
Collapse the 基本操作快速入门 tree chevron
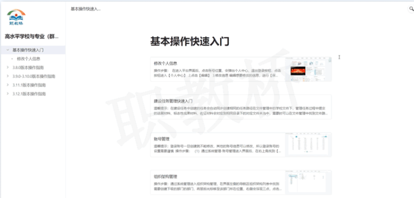[x=8, y=50]
